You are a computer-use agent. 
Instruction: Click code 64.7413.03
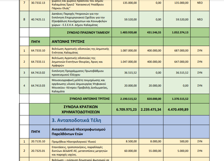pos(38,86)
